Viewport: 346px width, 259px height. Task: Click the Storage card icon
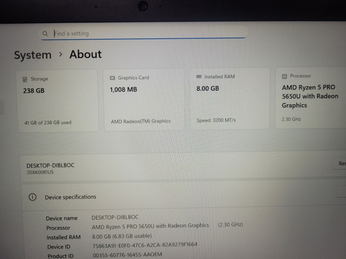(x=25, y=79)
